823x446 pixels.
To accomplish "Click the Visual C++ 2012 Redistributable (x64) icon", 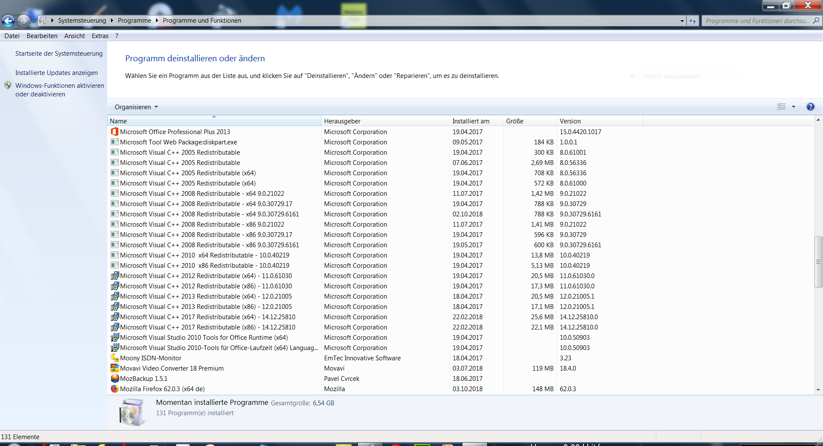I will [114, 275].
